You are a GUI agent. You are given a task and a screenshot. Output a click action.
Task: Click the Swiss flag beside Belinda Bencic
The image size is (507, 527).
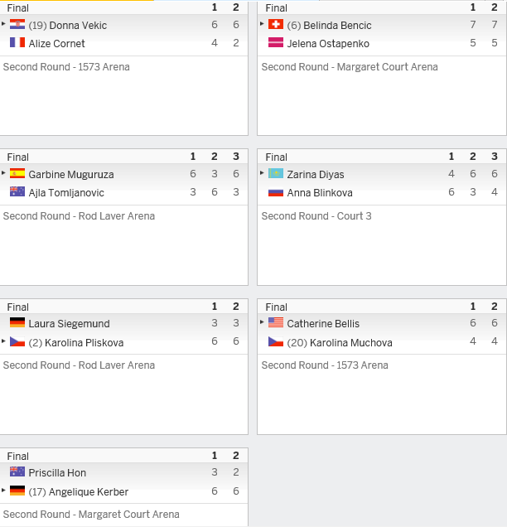pos(276,24)
